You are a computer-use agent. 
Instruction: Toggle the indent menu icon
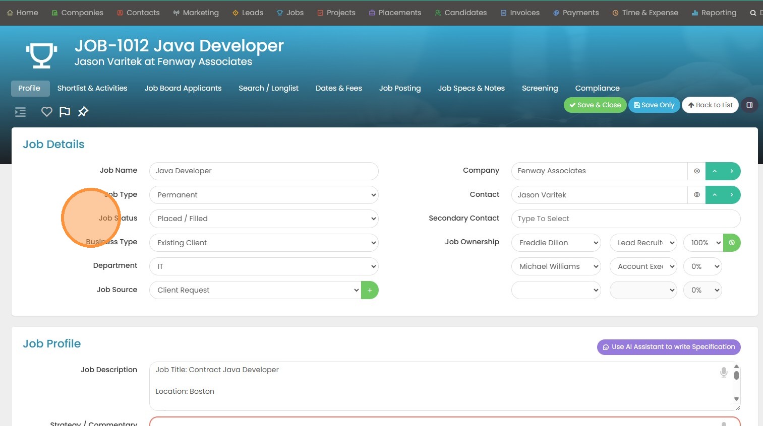click(x=20, y=112)
